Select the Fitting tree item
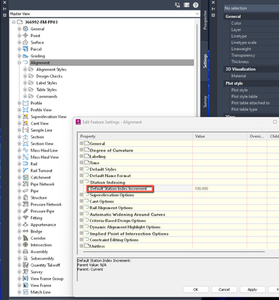 coord(36,217)
